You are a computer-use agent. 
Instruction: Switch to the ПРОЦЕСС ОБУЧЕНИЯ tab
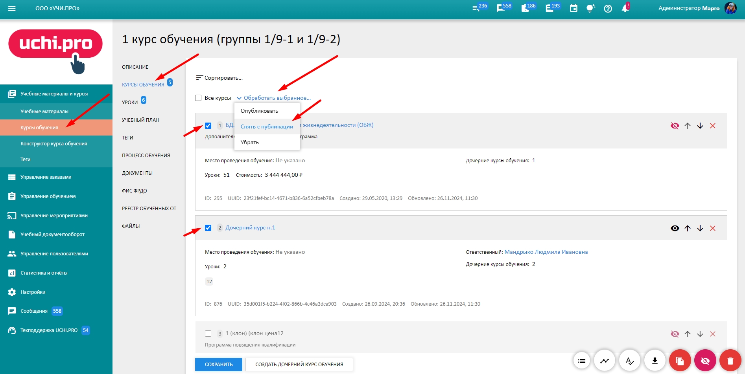click(146, 156)
